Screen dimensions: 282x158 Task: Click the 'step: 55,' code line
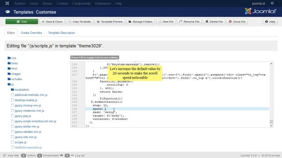pyautogui.click(x=100, y=105)
